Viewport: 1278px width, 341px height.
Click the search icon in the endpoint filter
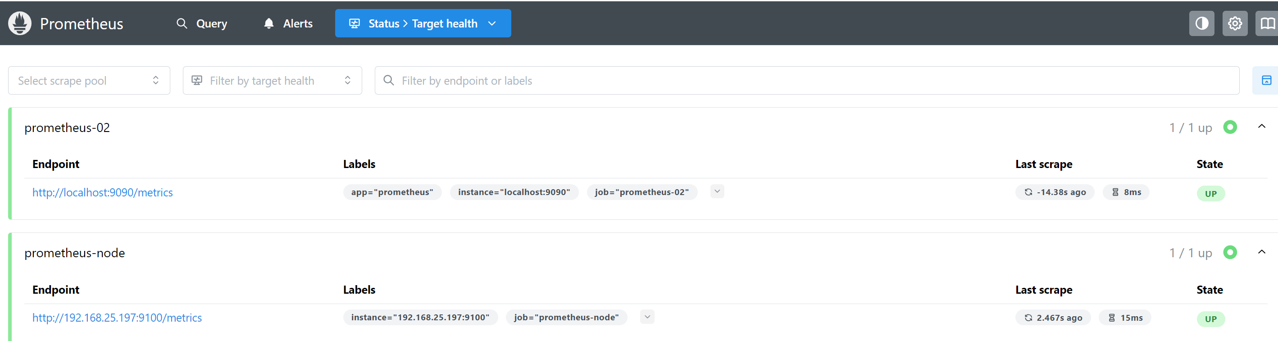[x=388, y=81]
